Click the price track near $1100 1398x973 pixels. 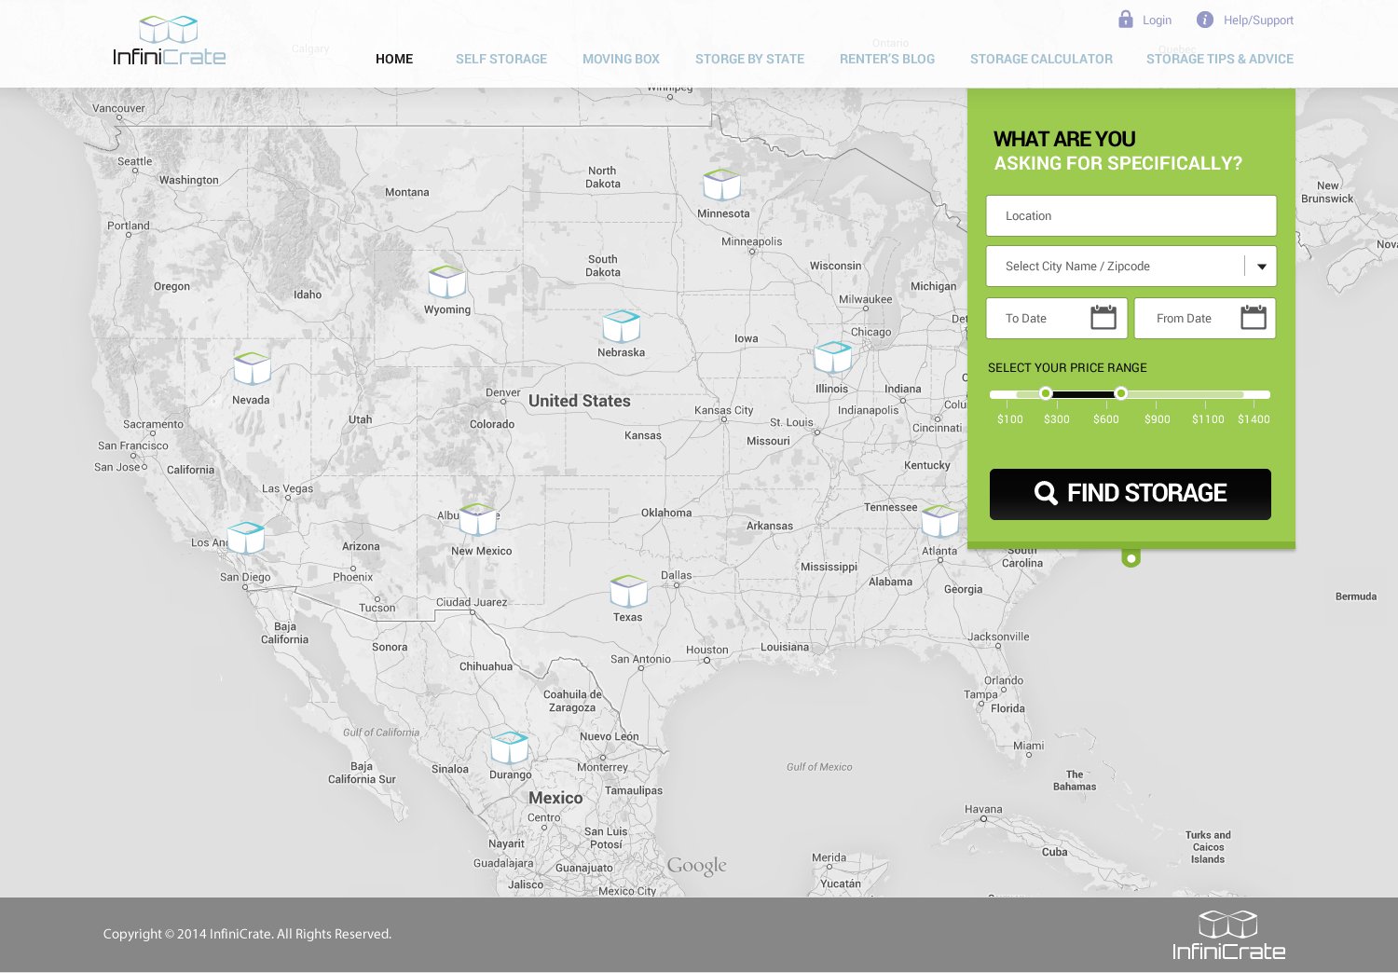1206,394
